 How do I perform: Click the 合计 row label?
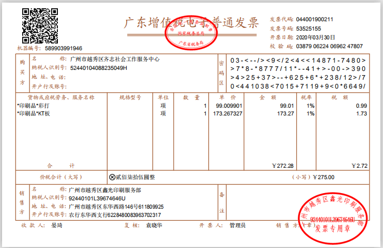(60, 166)
